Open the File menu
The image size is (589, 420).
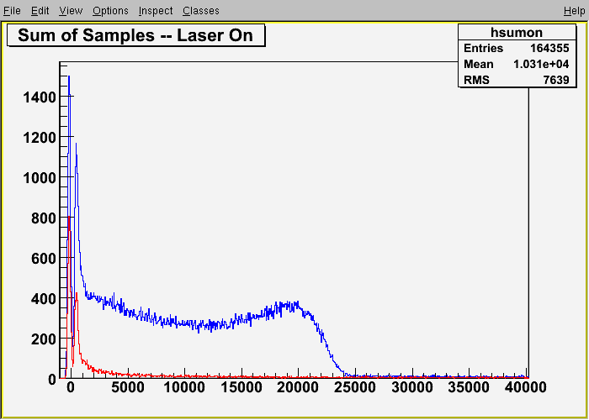[12, 11]
